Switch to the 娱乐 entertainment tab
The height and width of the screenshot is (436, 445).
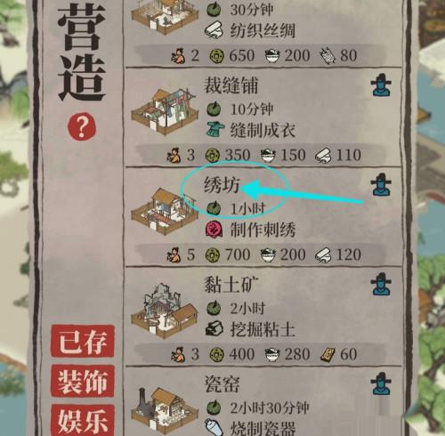click(83, 420)
